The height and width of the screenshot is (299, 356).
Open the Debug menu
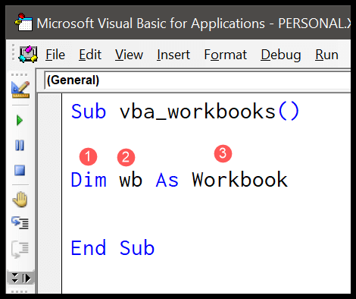pyautogui.click(x=281, y=55)
